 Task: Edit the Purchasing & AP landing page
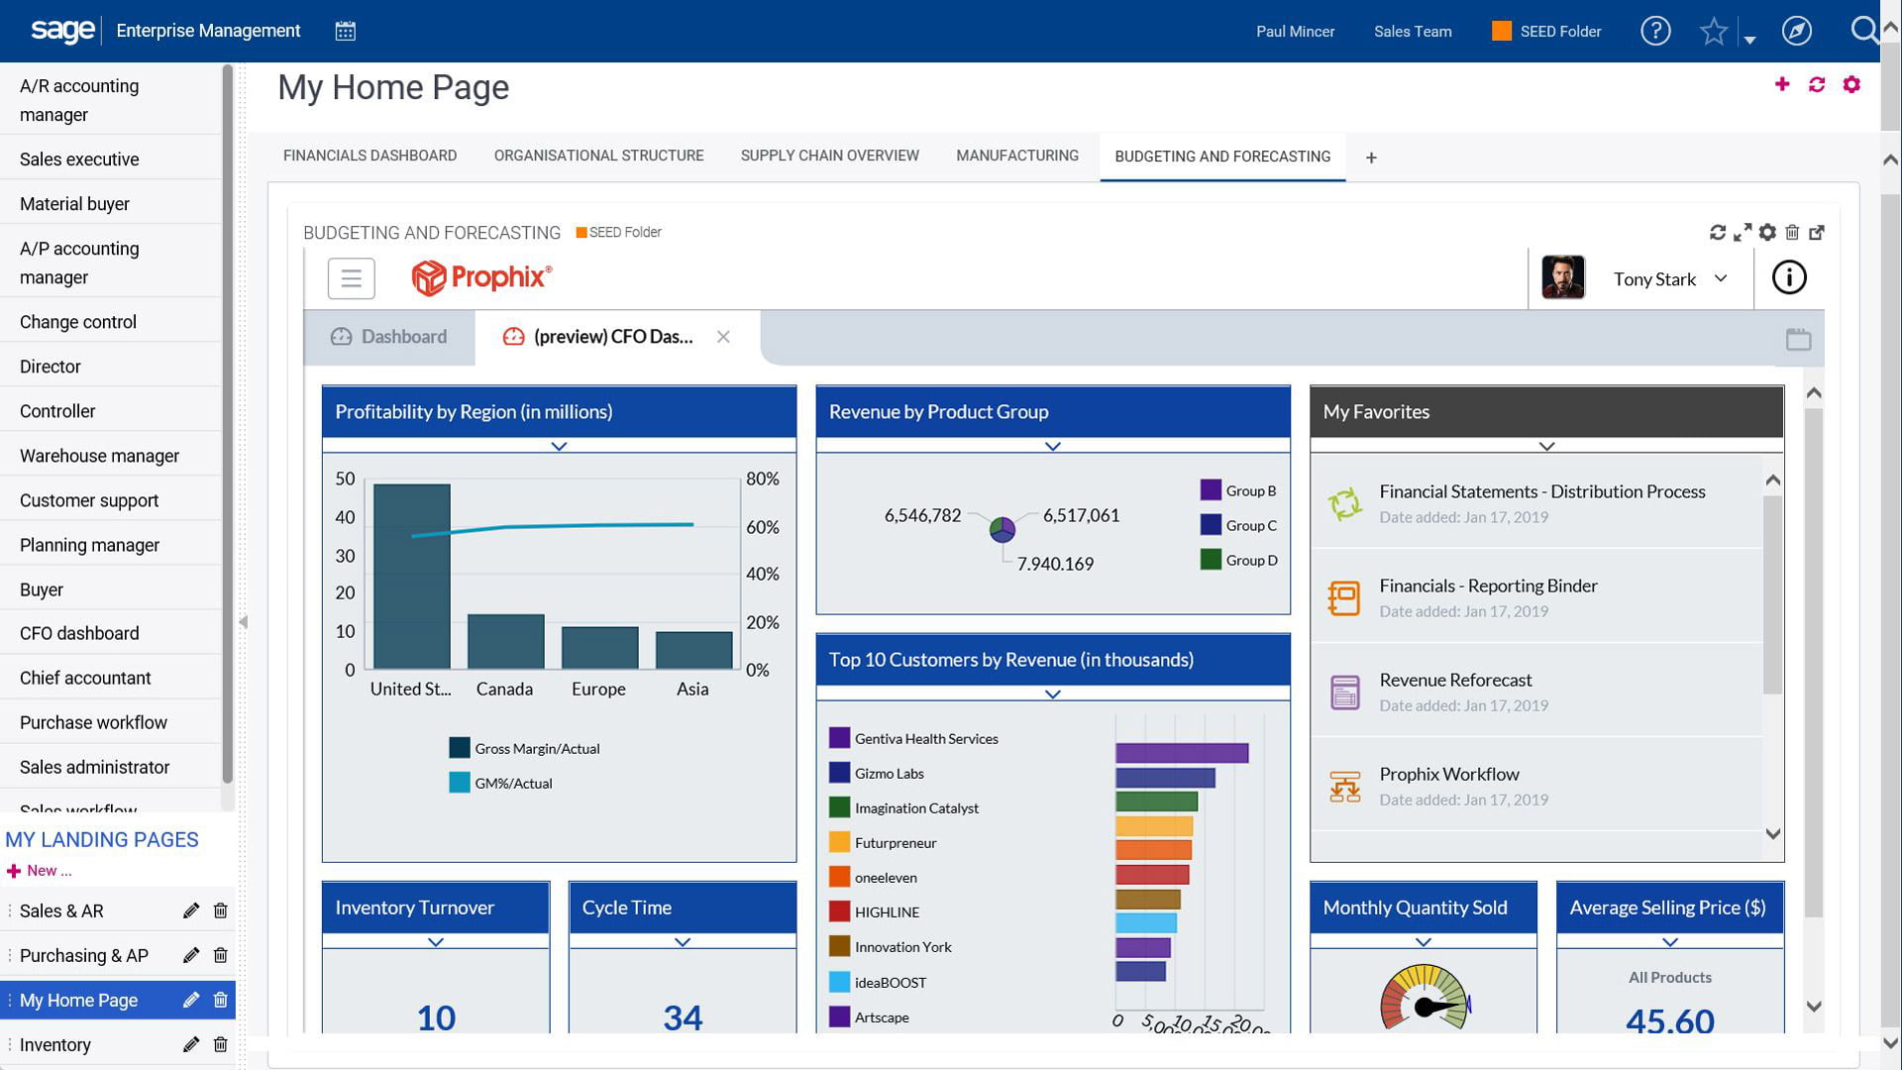(191, 955)
